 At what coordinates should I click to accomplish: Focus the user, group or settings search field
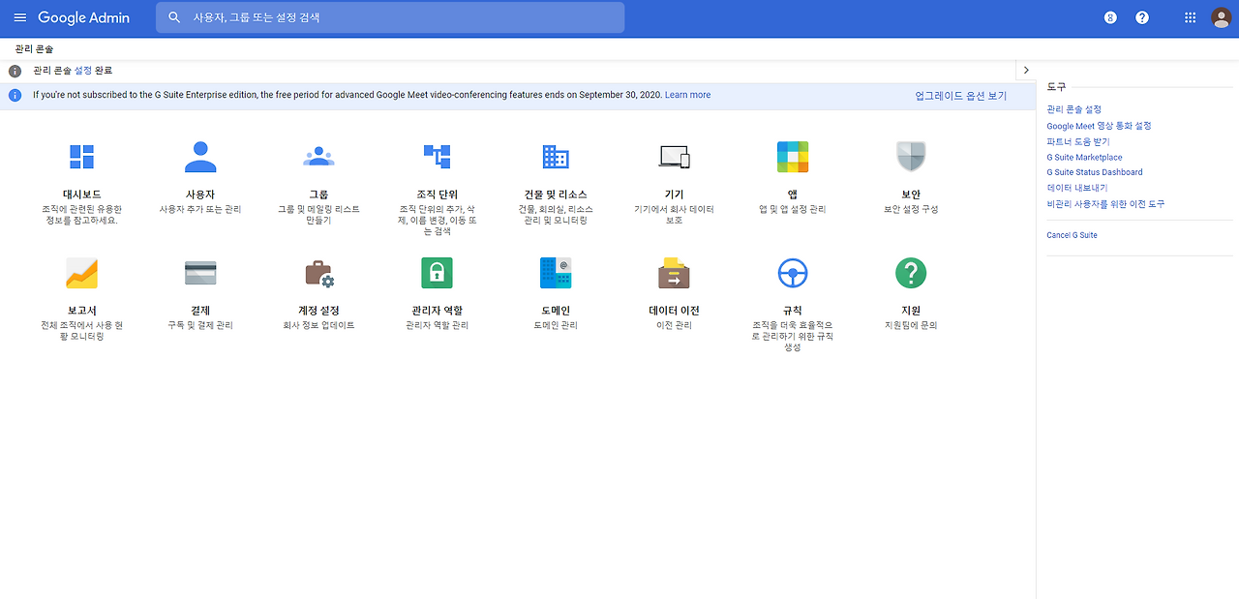point(390,17)
